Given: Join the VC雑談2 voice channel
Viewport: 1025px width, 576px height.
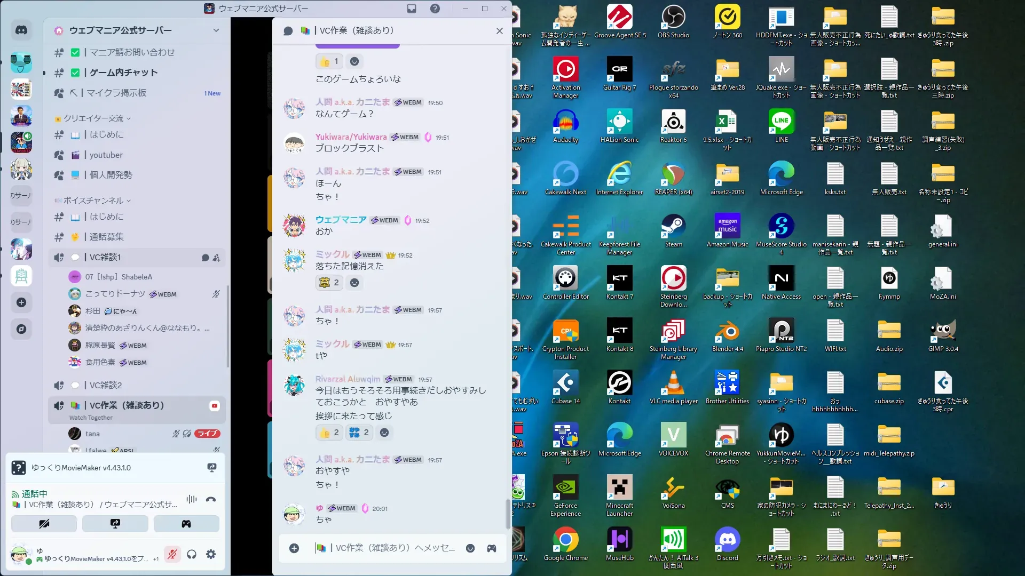Looking at the screenshot, I should click(105, 385).
